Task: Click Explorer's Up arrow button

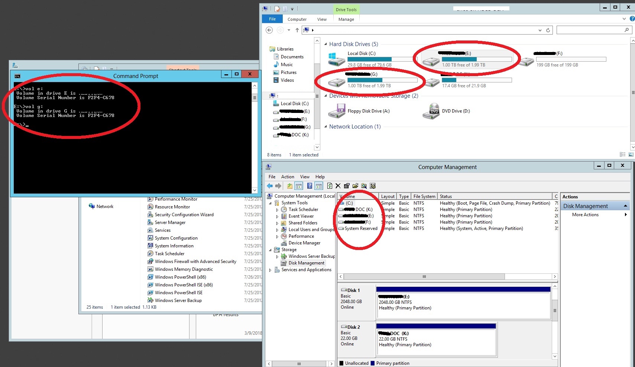Action: tap(297, 30)
